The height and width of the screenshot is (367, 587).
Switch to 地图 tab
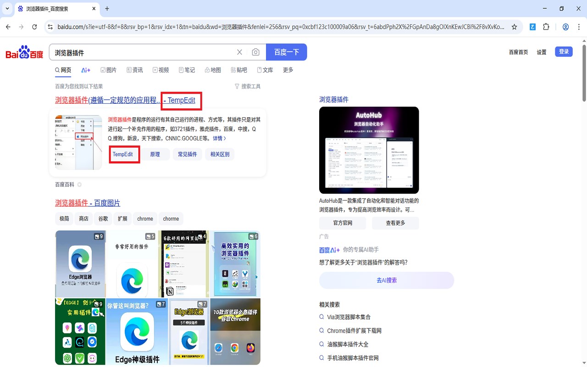tap(213, 70)
